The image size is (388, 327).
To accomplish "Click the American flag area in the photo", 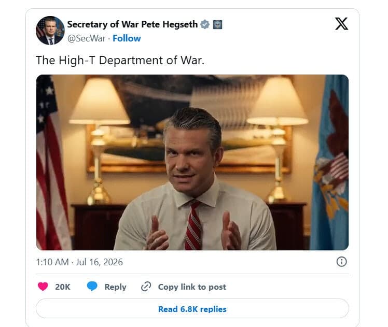I will click(51, 163).
